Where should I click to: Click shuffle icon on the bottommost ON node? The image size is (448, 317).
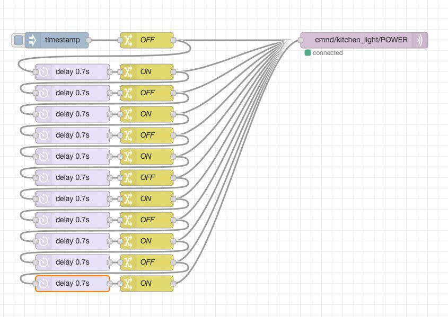pyautogui.click(x=128, y=284)
